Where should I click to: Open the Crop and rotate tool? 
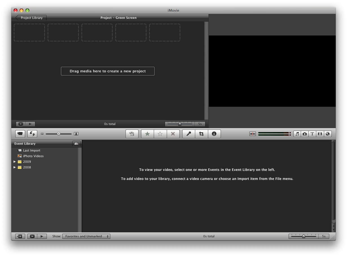[x=201, y=134]
